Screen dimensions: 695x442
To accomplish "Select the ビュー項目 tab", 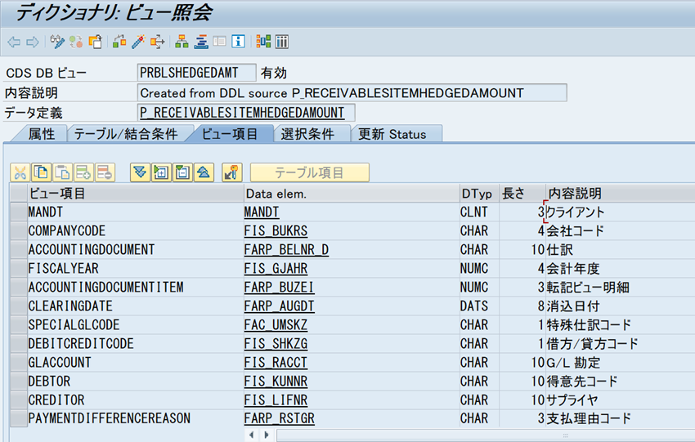I will click(230, 134).
